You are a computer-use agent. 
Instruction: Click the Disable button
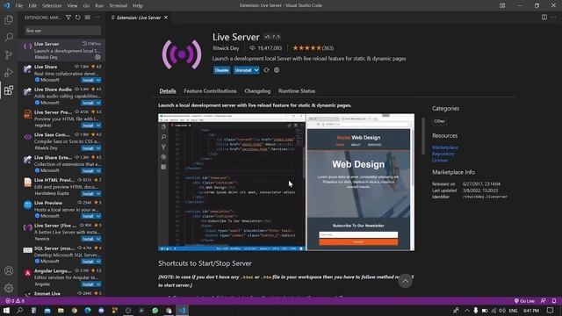pyautogui.click(x=221, y=70)
